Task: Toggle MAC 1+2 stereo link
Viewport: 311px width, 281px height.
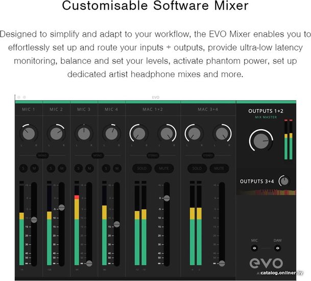Action: [153, 156]
